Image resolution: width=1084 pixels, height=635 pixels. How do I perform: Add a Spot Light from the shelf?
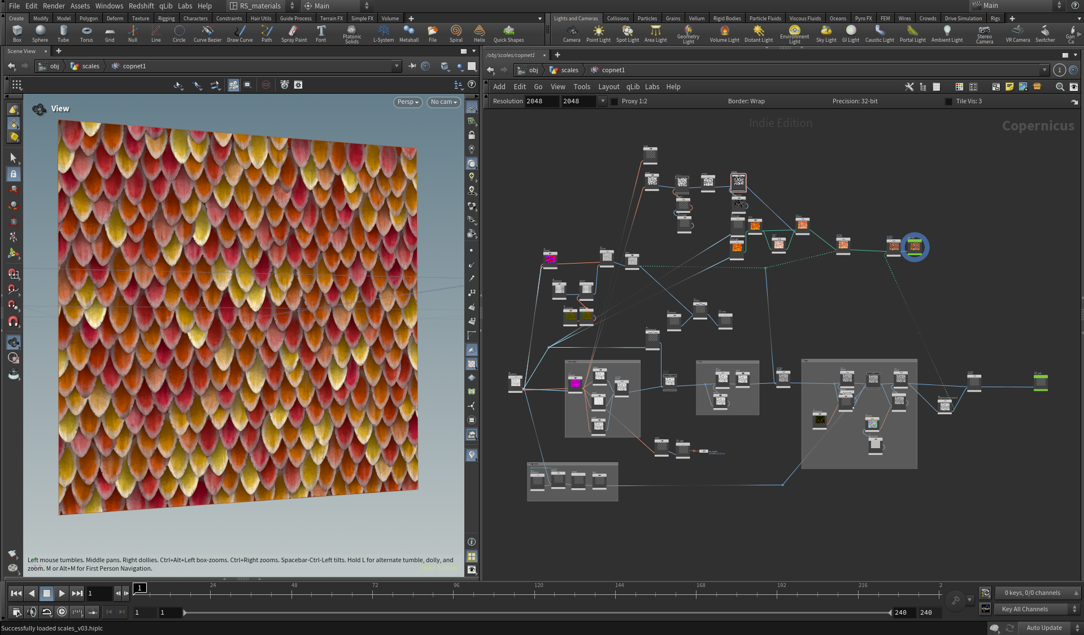628,33
